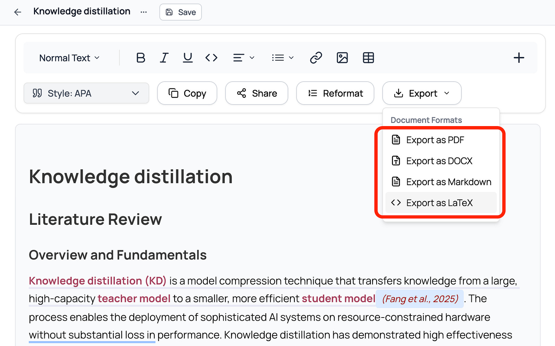555x346 pixels.
Task: Reformat the document
Action: [x=335, y=93]
